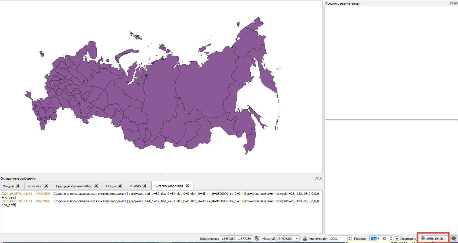Close the Система координат tab
The width and height of the screenshot is (458, 243).
(187, 186)
